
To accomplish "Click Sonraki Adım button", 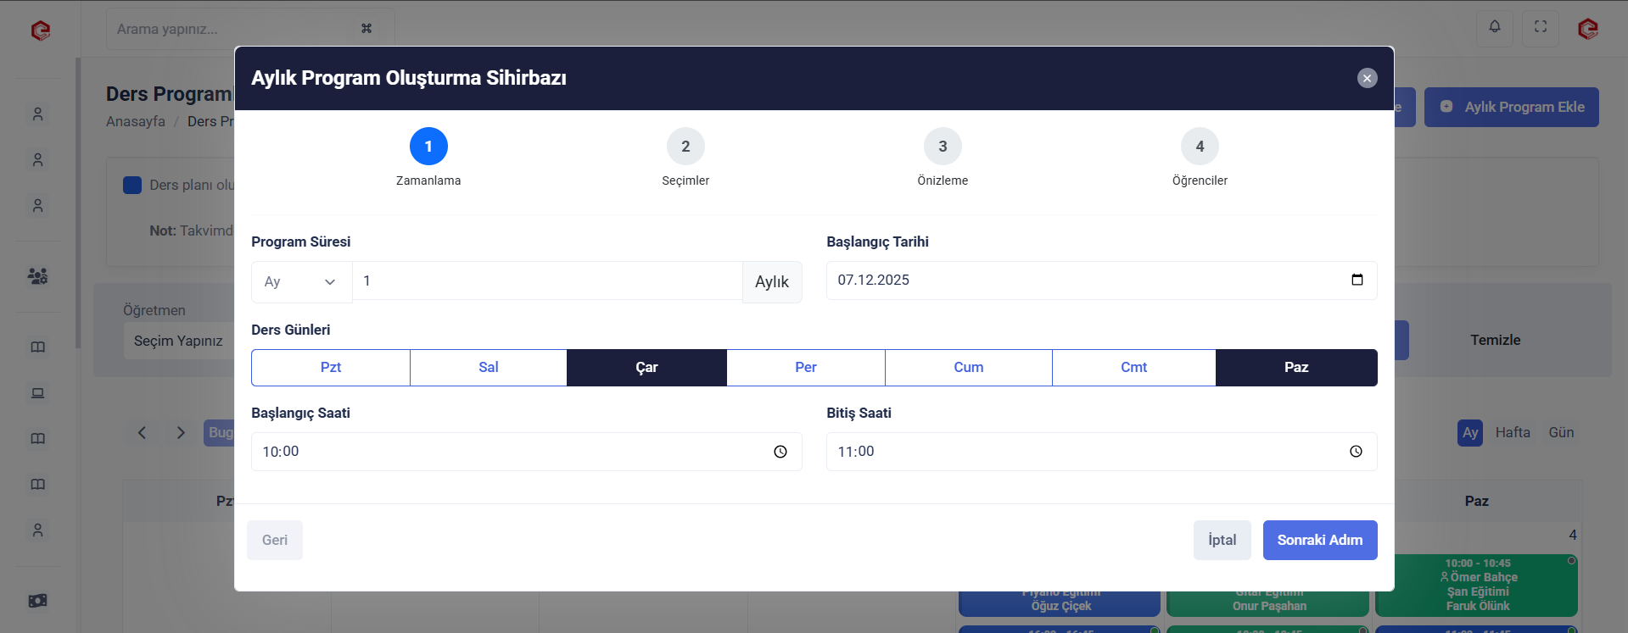I will (1319, 541).
